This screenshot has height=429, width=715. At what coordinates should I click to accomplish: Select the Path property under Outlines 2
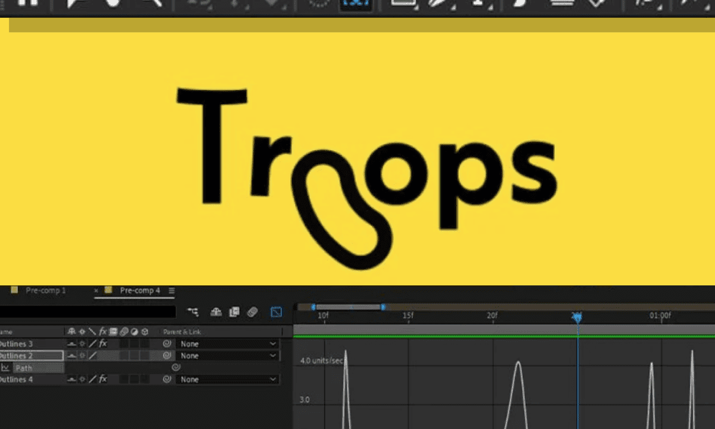click(x=25, y=368)
